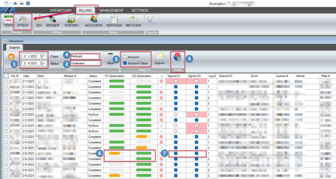This screenshot has height=179, width=336.
Task: Toggle the select-all checkbox in table header
Action: [6, 76]
